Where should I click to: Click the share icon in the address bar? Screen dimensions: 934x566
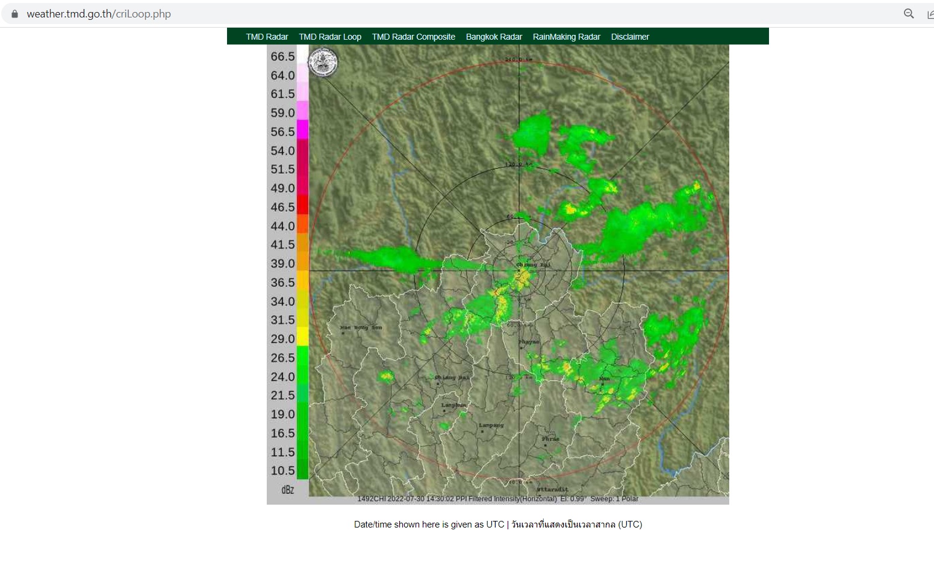coord(930,14)
